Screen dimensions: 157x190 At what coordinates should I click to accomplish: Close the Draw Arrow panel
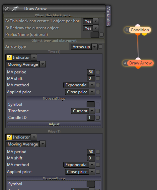(x=7, y=9)
